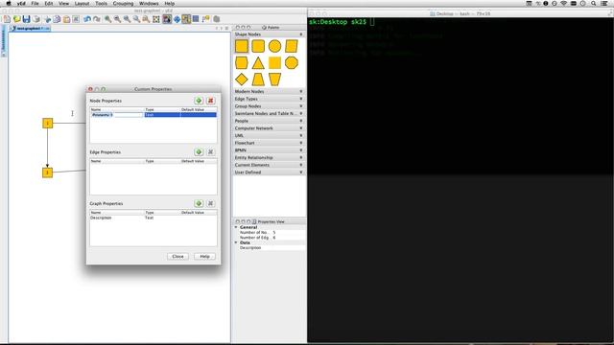
Task: Select the square rectangle shape in Palette
Action: click(242, 46)
